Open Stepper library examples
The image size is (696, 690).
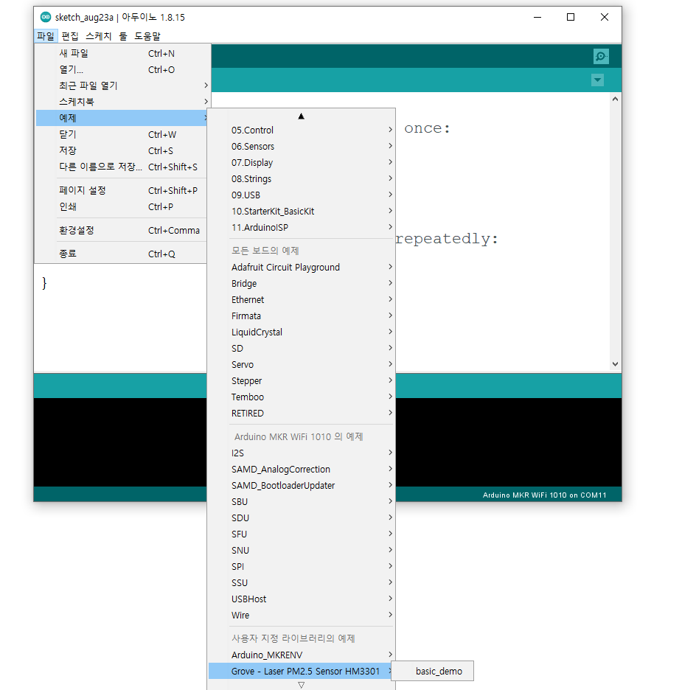[302, 380]
